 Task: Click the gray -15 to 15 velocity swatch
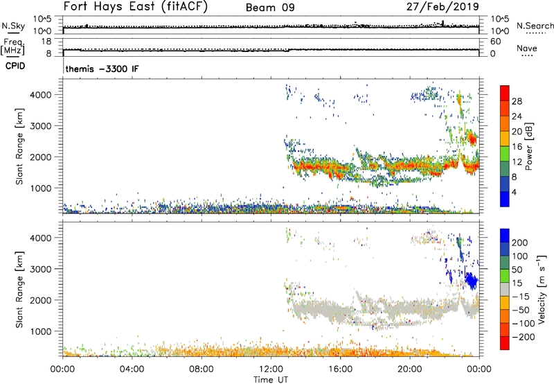tap(505, 289)
